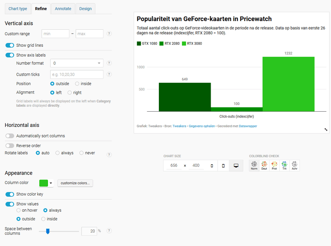
Task: Open the Space between columns help icon
Action: pyautogui.click(x=109, y=231)
